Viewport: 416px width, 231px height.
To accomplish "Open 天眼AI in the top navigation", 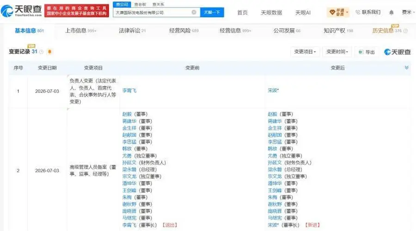I will click(303, 12).
